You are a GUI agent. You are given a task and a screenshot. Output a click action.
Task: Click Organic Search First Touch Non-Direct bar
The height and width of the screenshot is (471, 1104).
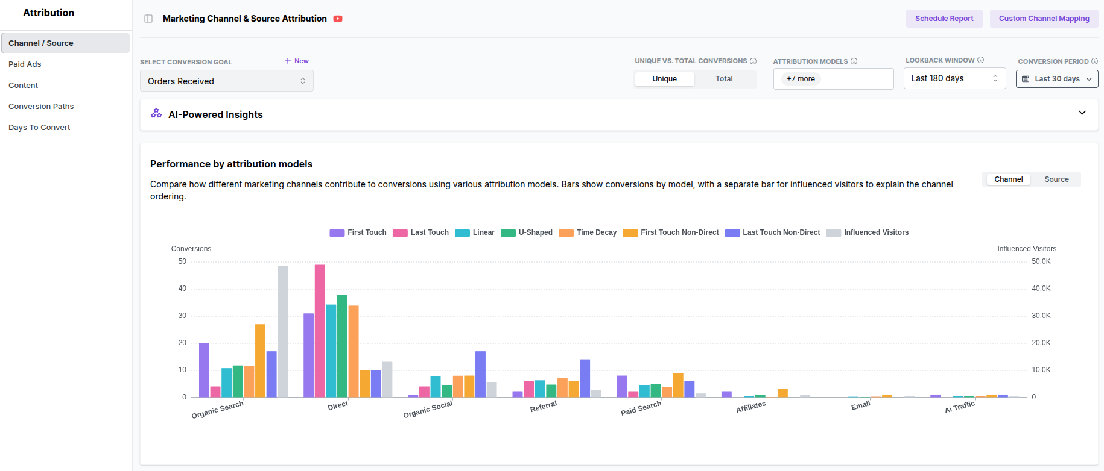pyautogui.click(x=260, y=361)
